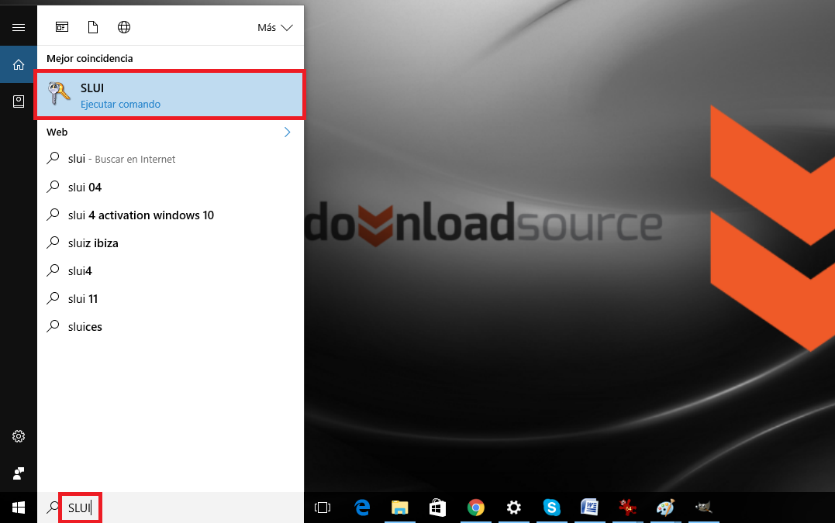This screenshot has height=523, width=835.
Task: Open Paint palette app on taskbar
Action: click(x=665, y=508)
